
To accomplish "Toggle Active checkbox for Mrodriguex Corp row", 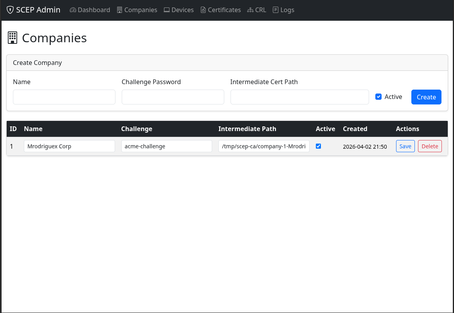I will [318, 146].
